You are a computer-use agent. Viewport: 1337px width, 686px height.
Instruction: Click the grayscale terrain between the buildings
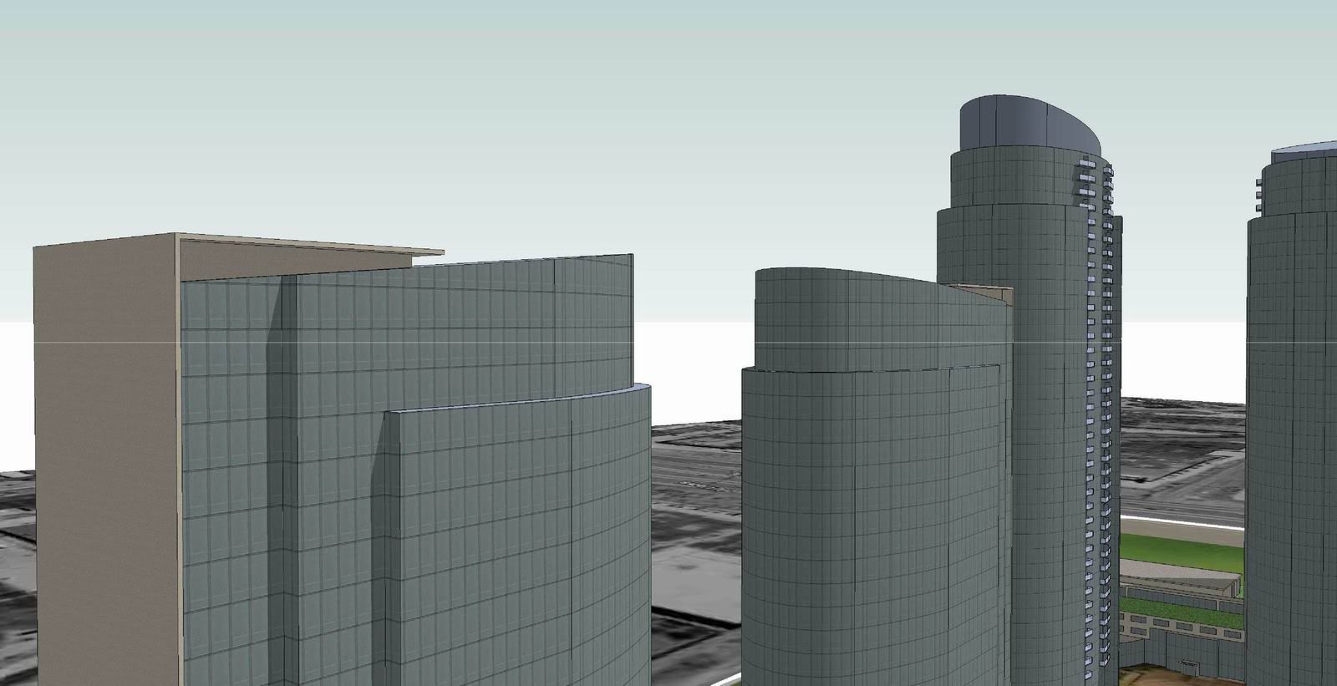[694, 518]
